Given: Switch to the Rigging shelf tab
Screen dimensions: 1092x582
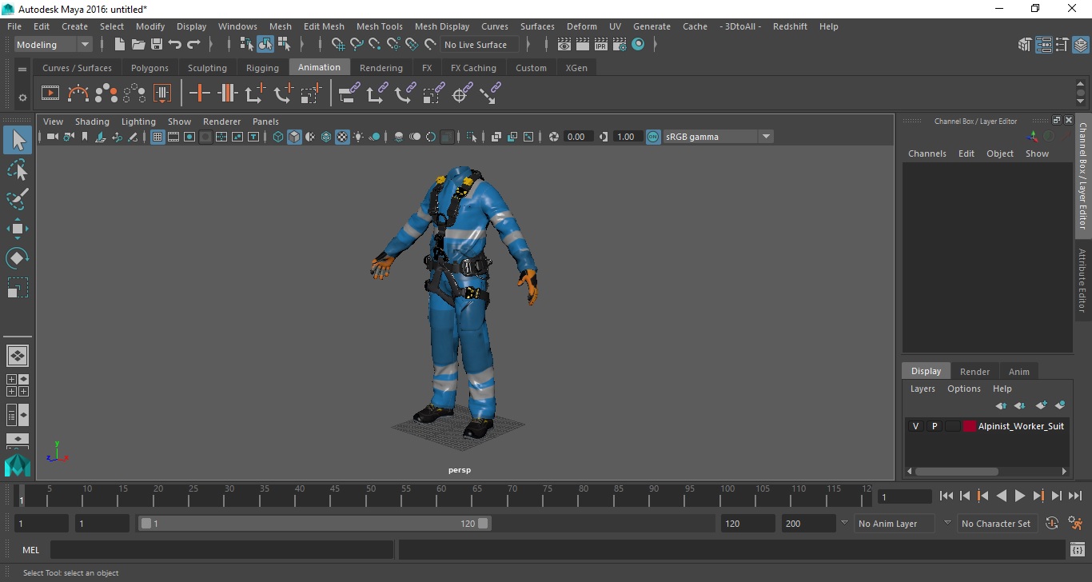Looking at the screenshot, I should pyautogui.click(x=262, y=68).
